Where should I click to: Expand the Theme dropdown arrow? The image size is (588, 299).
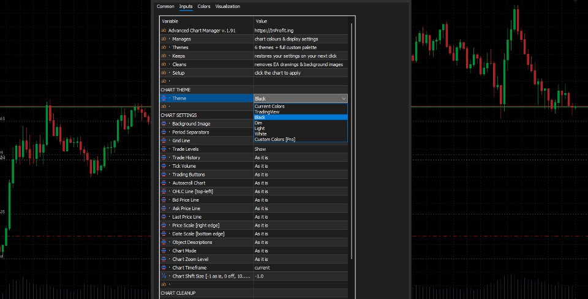tap(344, 99)
